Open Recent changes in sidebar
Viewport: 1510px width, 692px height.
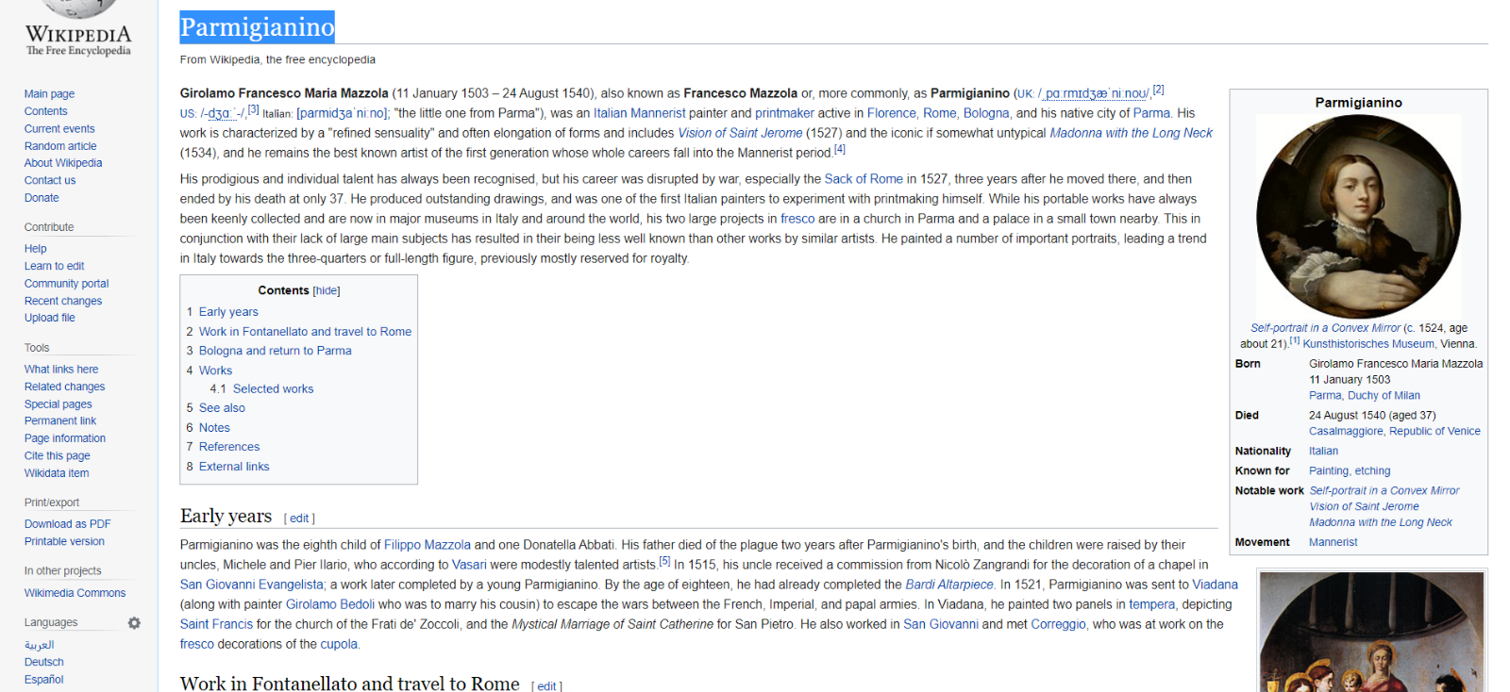point(63,302)
